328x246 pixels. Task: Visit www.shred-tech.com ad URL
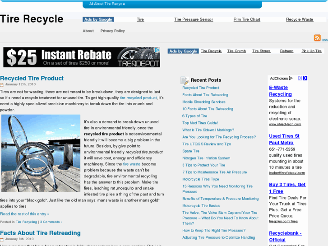click(x=285, y=124)
